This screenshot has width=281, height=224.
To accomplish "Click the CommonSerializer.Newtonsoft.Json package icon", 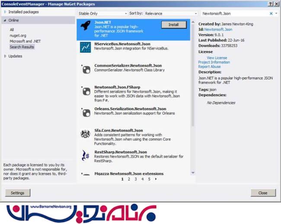I will point(86,69).
